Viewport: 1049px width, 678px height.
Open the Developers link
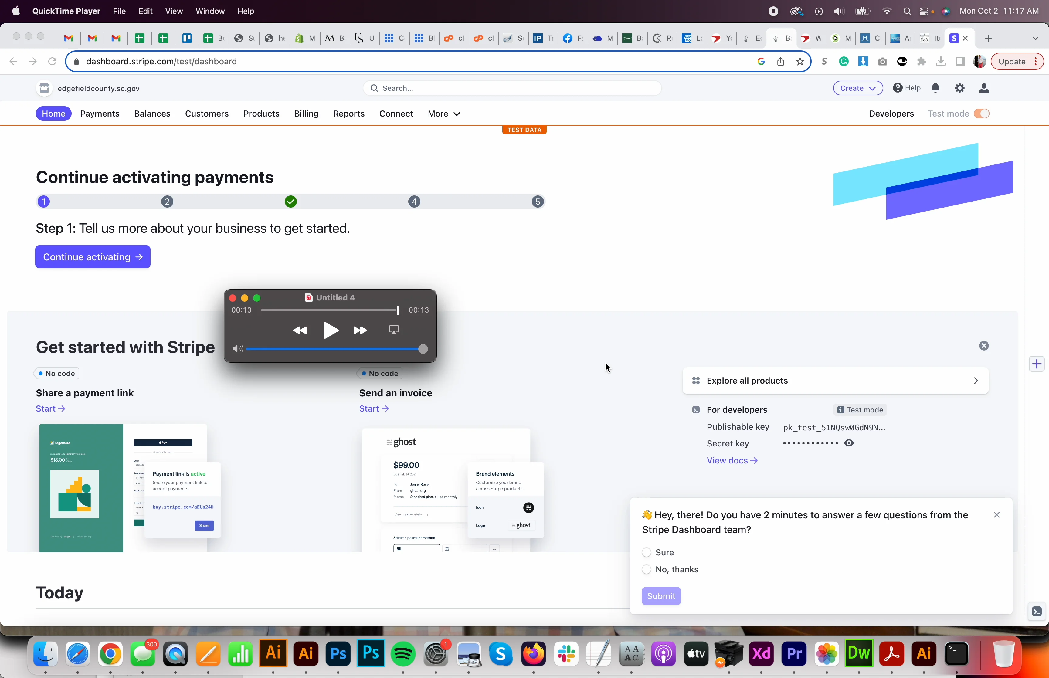click(x=891, y=114)
